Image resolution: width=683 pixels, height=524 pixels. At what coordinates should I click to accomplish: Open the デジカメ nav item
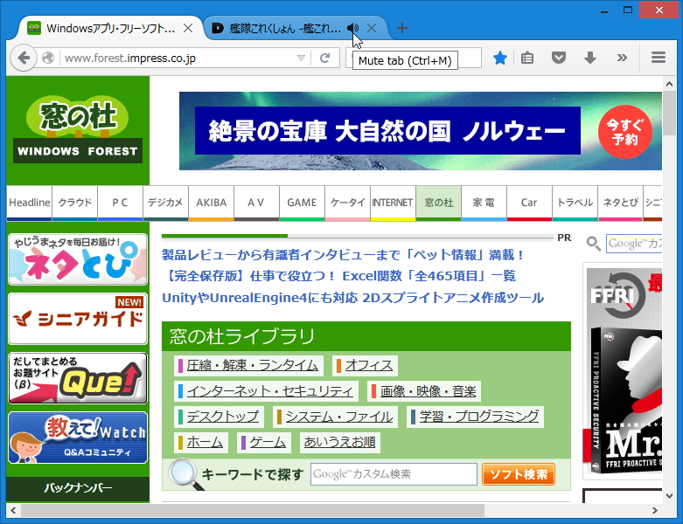click(165, 203)
